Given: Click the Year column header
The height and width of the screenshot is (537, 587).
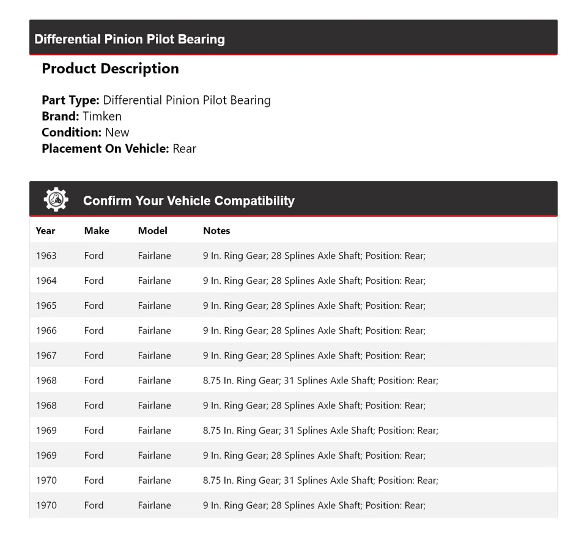Looking at the screenshot, I should pyautogui.click(x=45, y=231).
